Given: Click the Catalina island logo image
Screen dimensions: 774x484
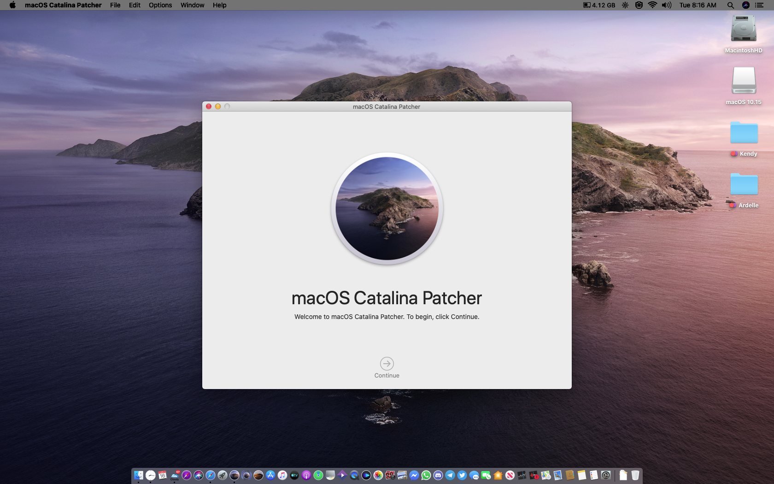Looking at the screenshot, I should [x=387, y=208].
